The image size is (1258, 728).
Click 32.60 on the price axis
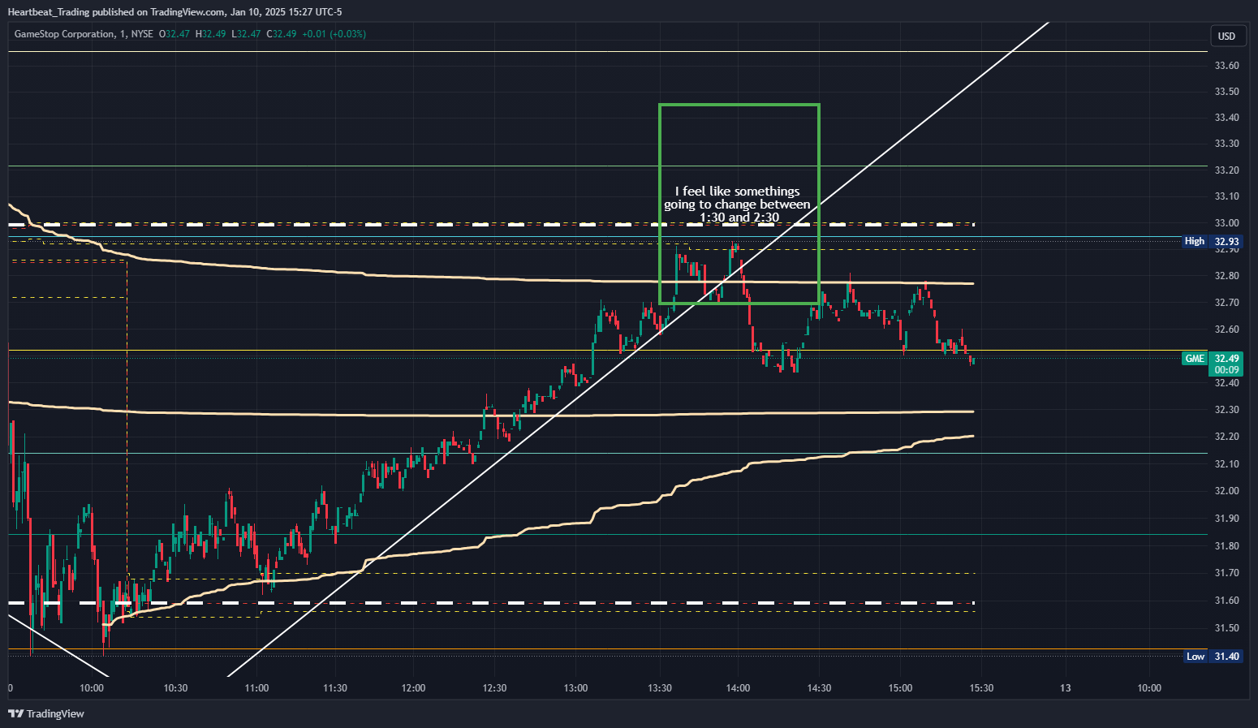point(1226,330)
